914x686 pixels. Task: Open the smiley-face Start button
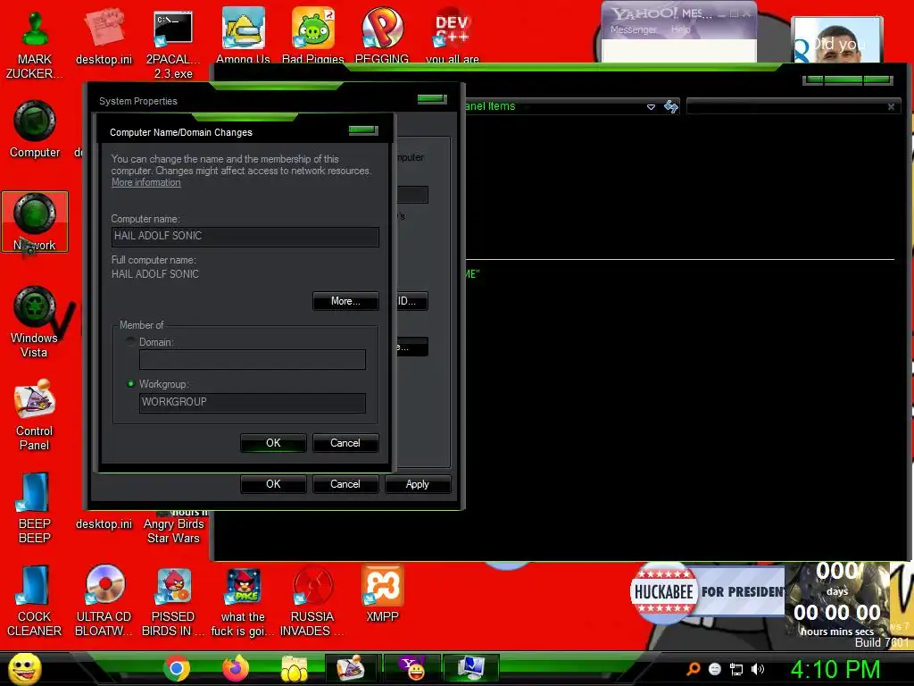[x=24, y=668]
